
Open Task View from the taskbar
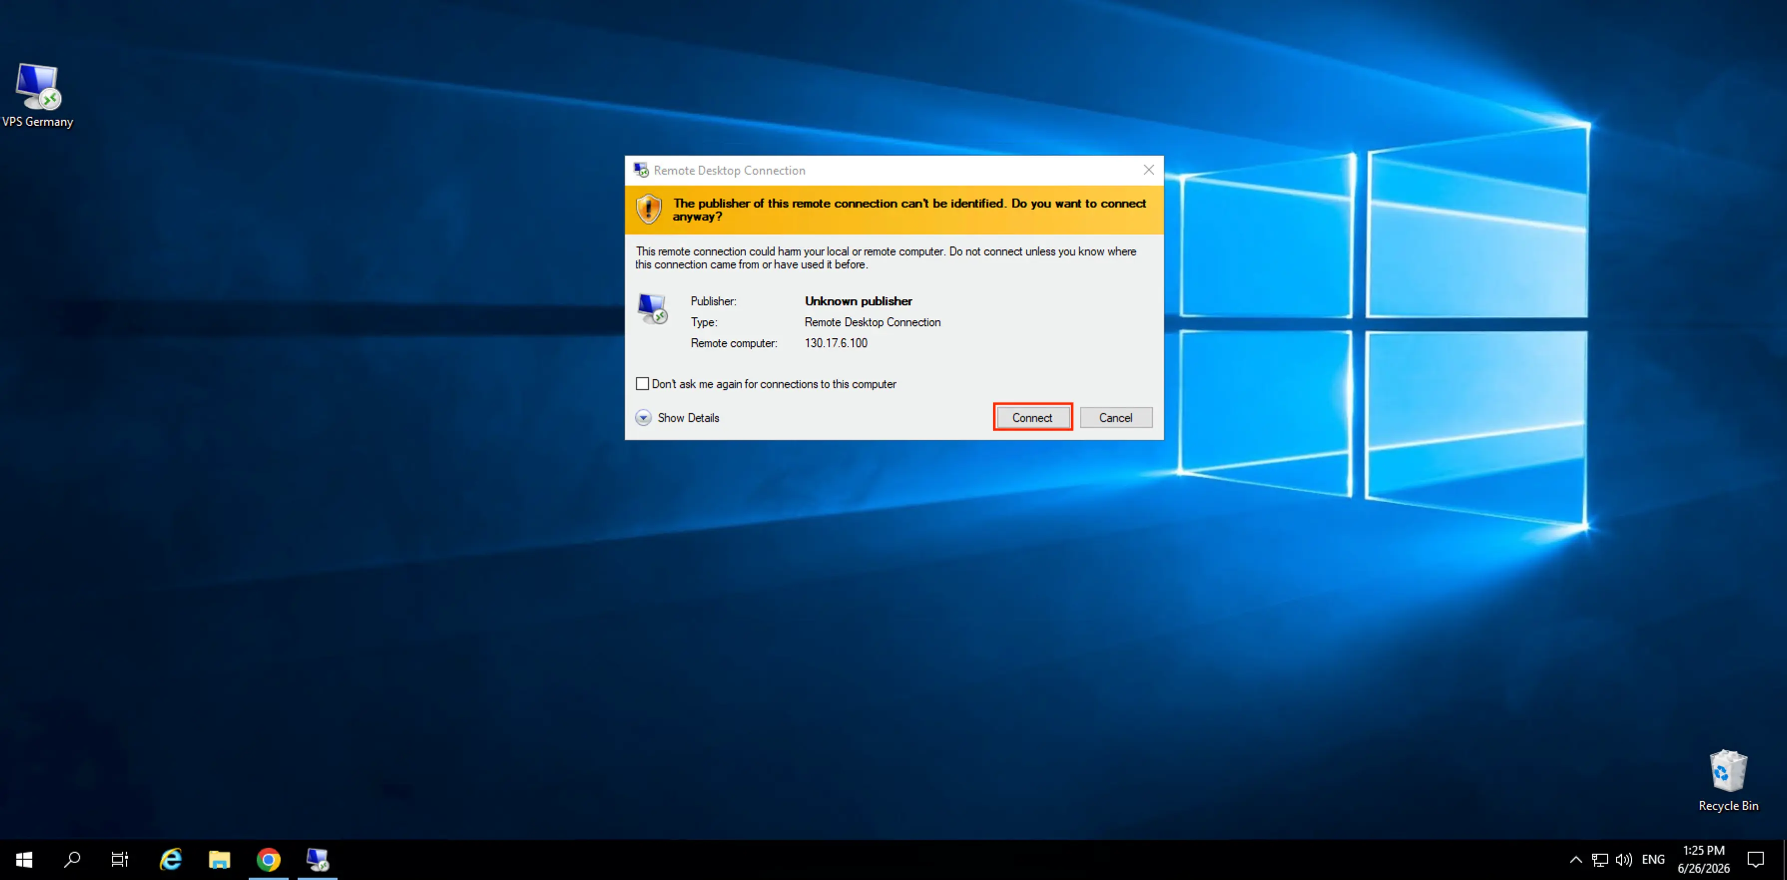pos(120,860)
